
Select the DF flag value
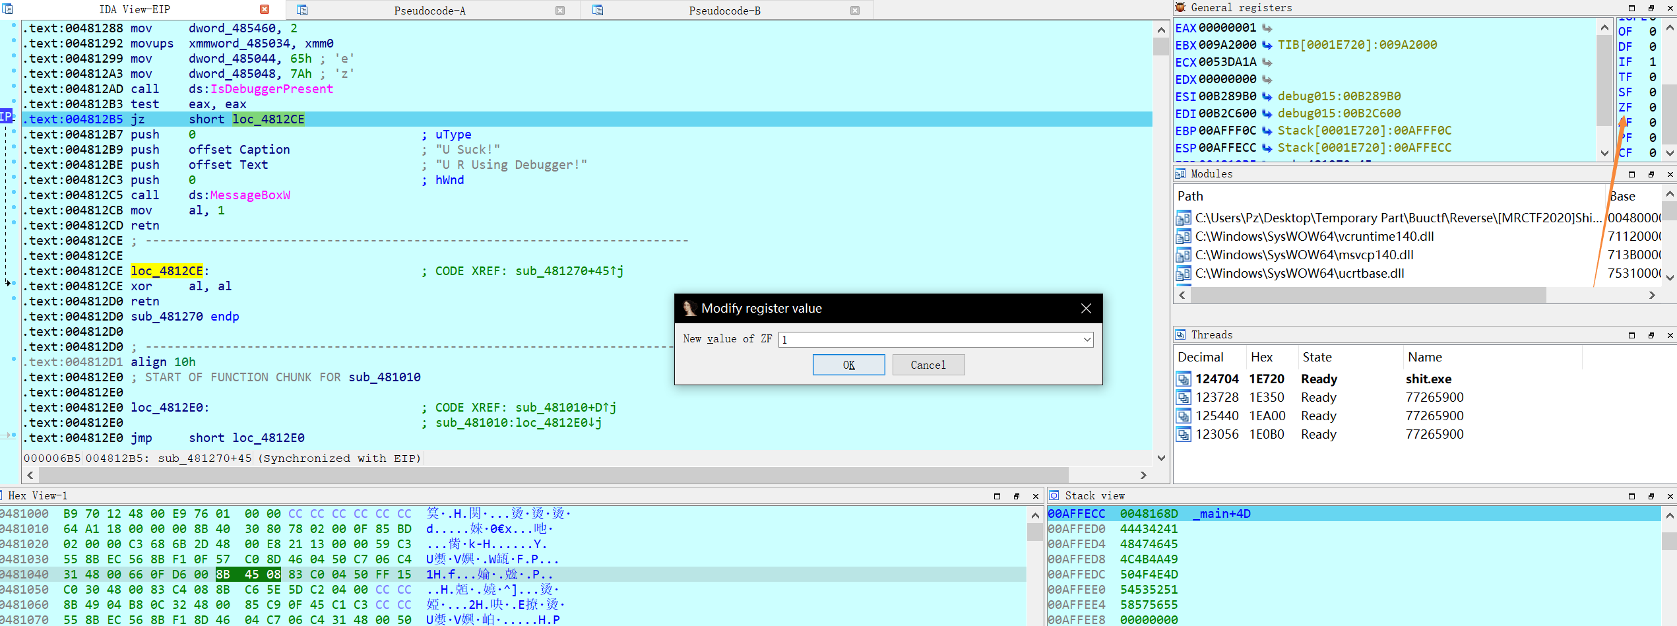click(x=1653, y=47)
